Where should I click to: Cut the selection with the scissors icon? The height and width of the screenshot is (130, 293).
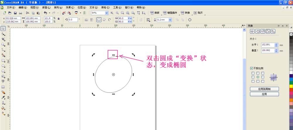[x=28, y=13]
